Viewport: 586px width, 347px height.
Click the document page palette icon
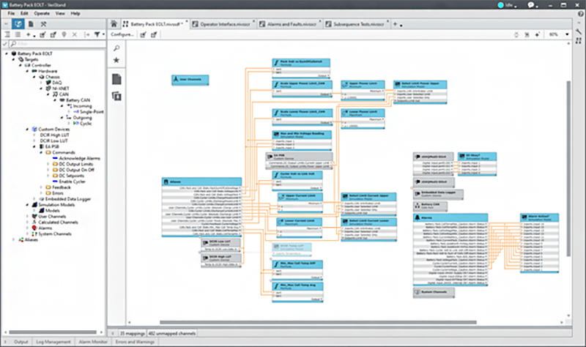pos(116,79)
